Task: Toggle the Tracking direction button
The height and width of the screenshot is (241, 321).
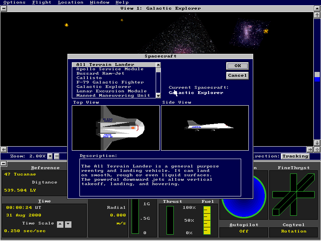Action: (295, 156)
